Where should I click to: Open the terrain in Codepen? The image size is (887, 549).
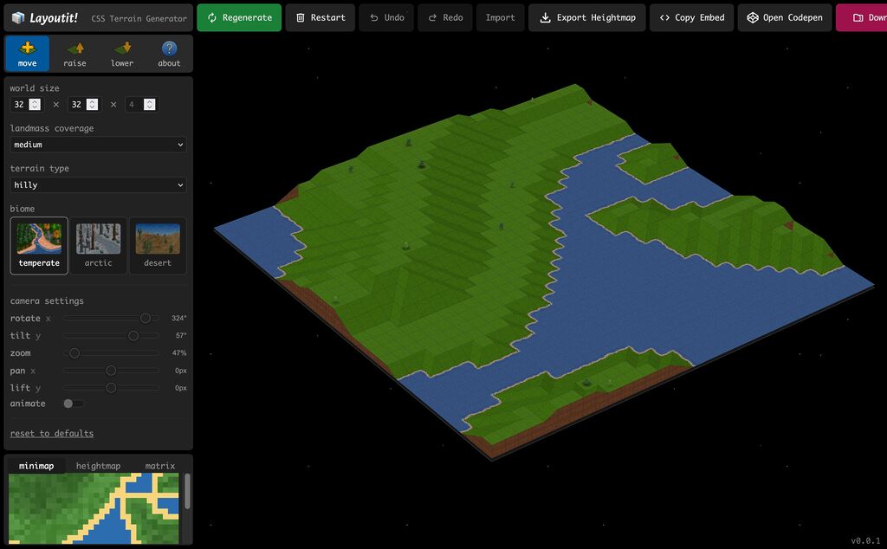pyautogui.click(x=785, y=17)
